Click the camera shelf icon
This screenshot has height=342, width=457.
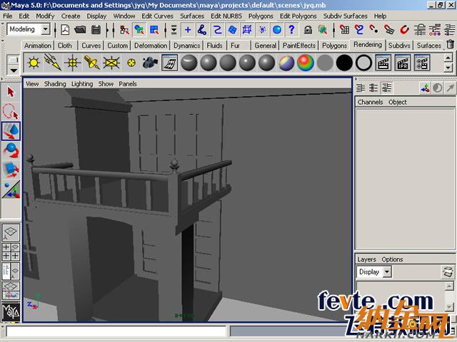(150, 63)
